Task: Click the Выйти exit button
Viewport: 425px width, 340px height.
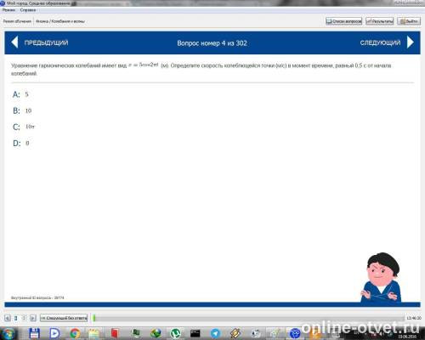Action: (409, 21)
